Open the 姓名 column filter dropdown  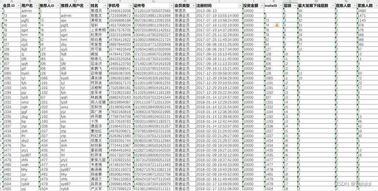click(x=105, y=6)
